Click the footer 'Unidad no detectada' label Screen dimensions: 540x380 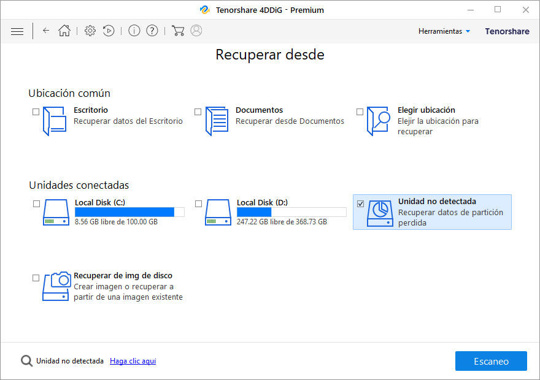coord(70,361)
